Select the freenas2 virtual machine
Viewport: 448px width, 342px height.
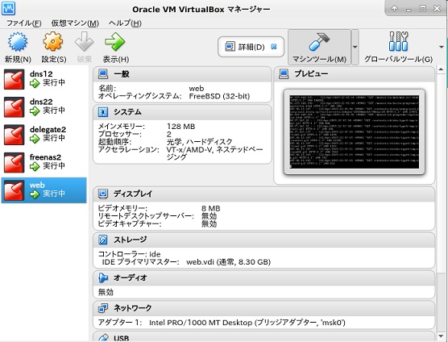(44, 162)
